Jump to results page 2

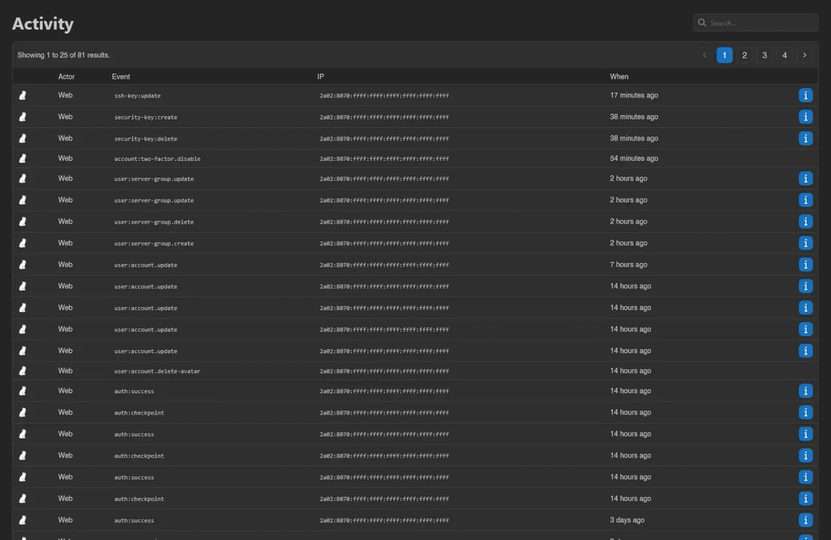745,55
